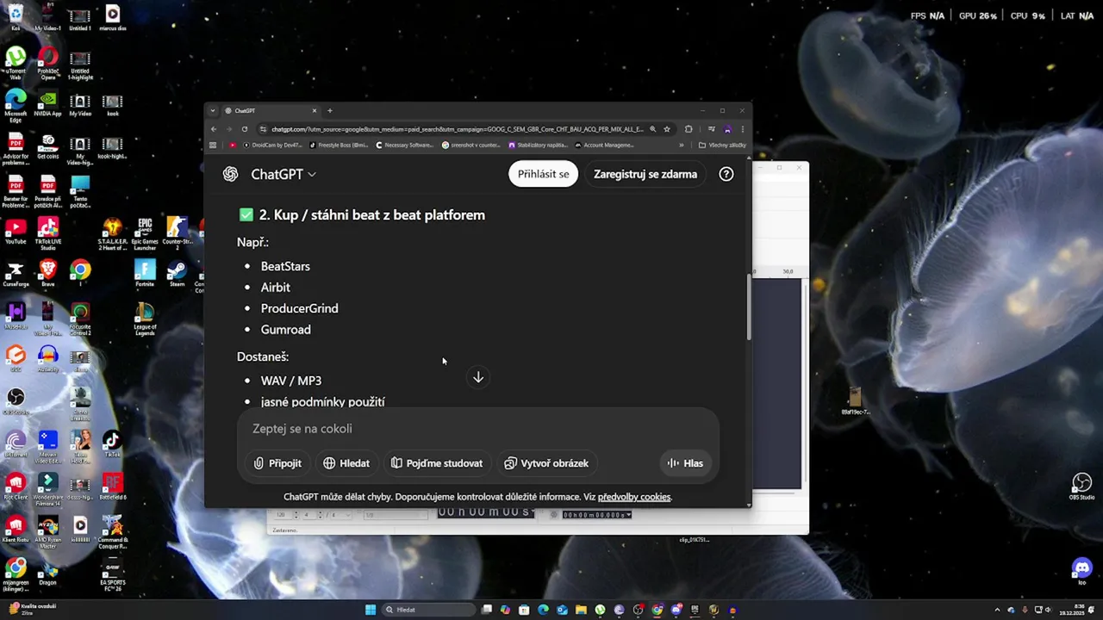The image size is (1103, 620).
Task: Select the CurseForge desktop icon
Action: (16, 274)
